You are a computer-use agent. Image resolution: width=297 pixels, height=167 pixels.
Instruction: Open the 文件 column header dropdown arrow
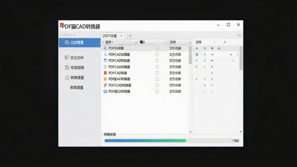coord(190,42)
